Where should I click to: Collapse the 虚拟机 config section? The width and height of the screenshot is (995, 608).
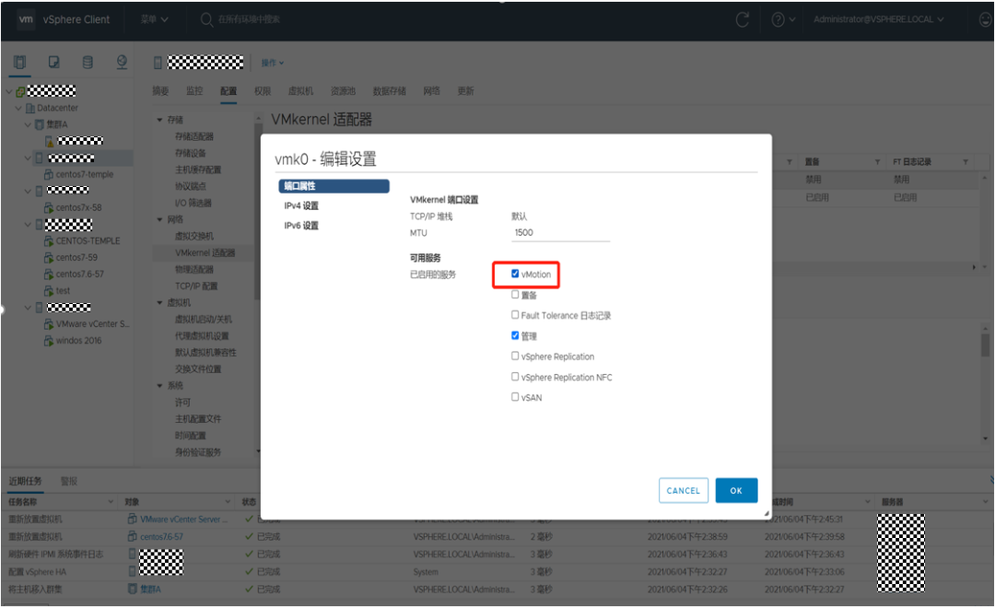point(160,303)
